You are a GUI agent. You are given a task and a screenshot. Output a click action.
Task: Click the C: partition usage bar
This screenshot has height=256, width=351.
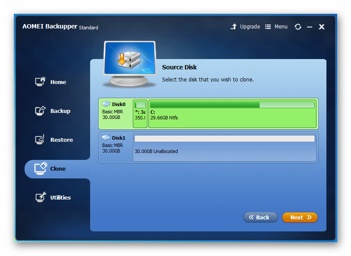tap(232, 105)
